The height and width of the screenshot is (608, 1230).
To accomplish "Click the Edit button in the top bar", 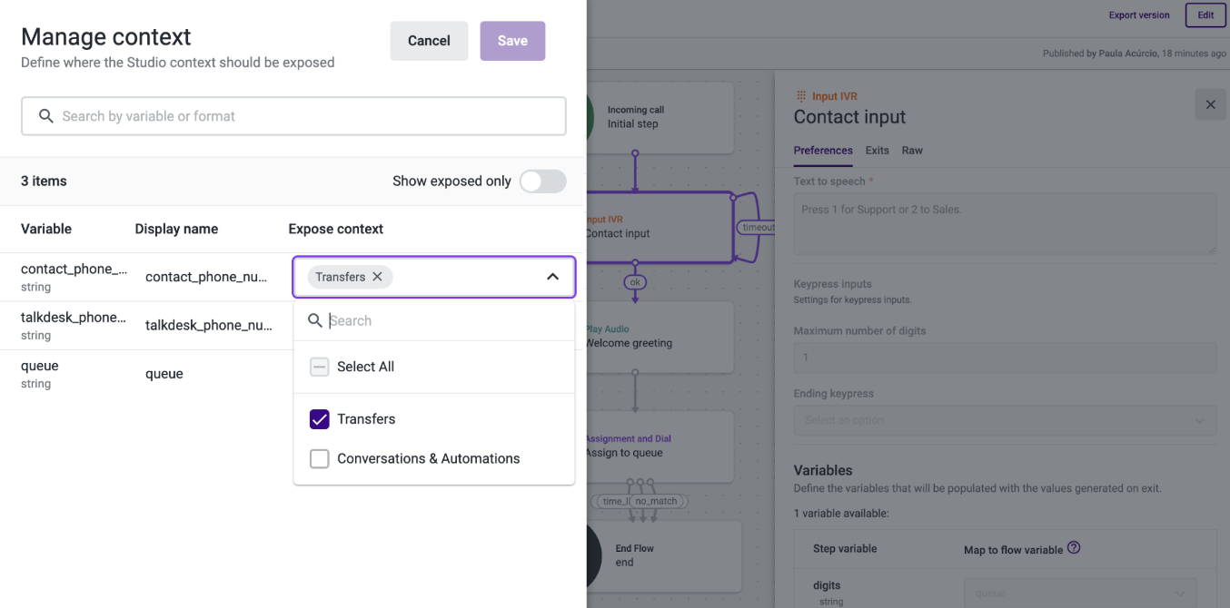I will (1205, 15).
